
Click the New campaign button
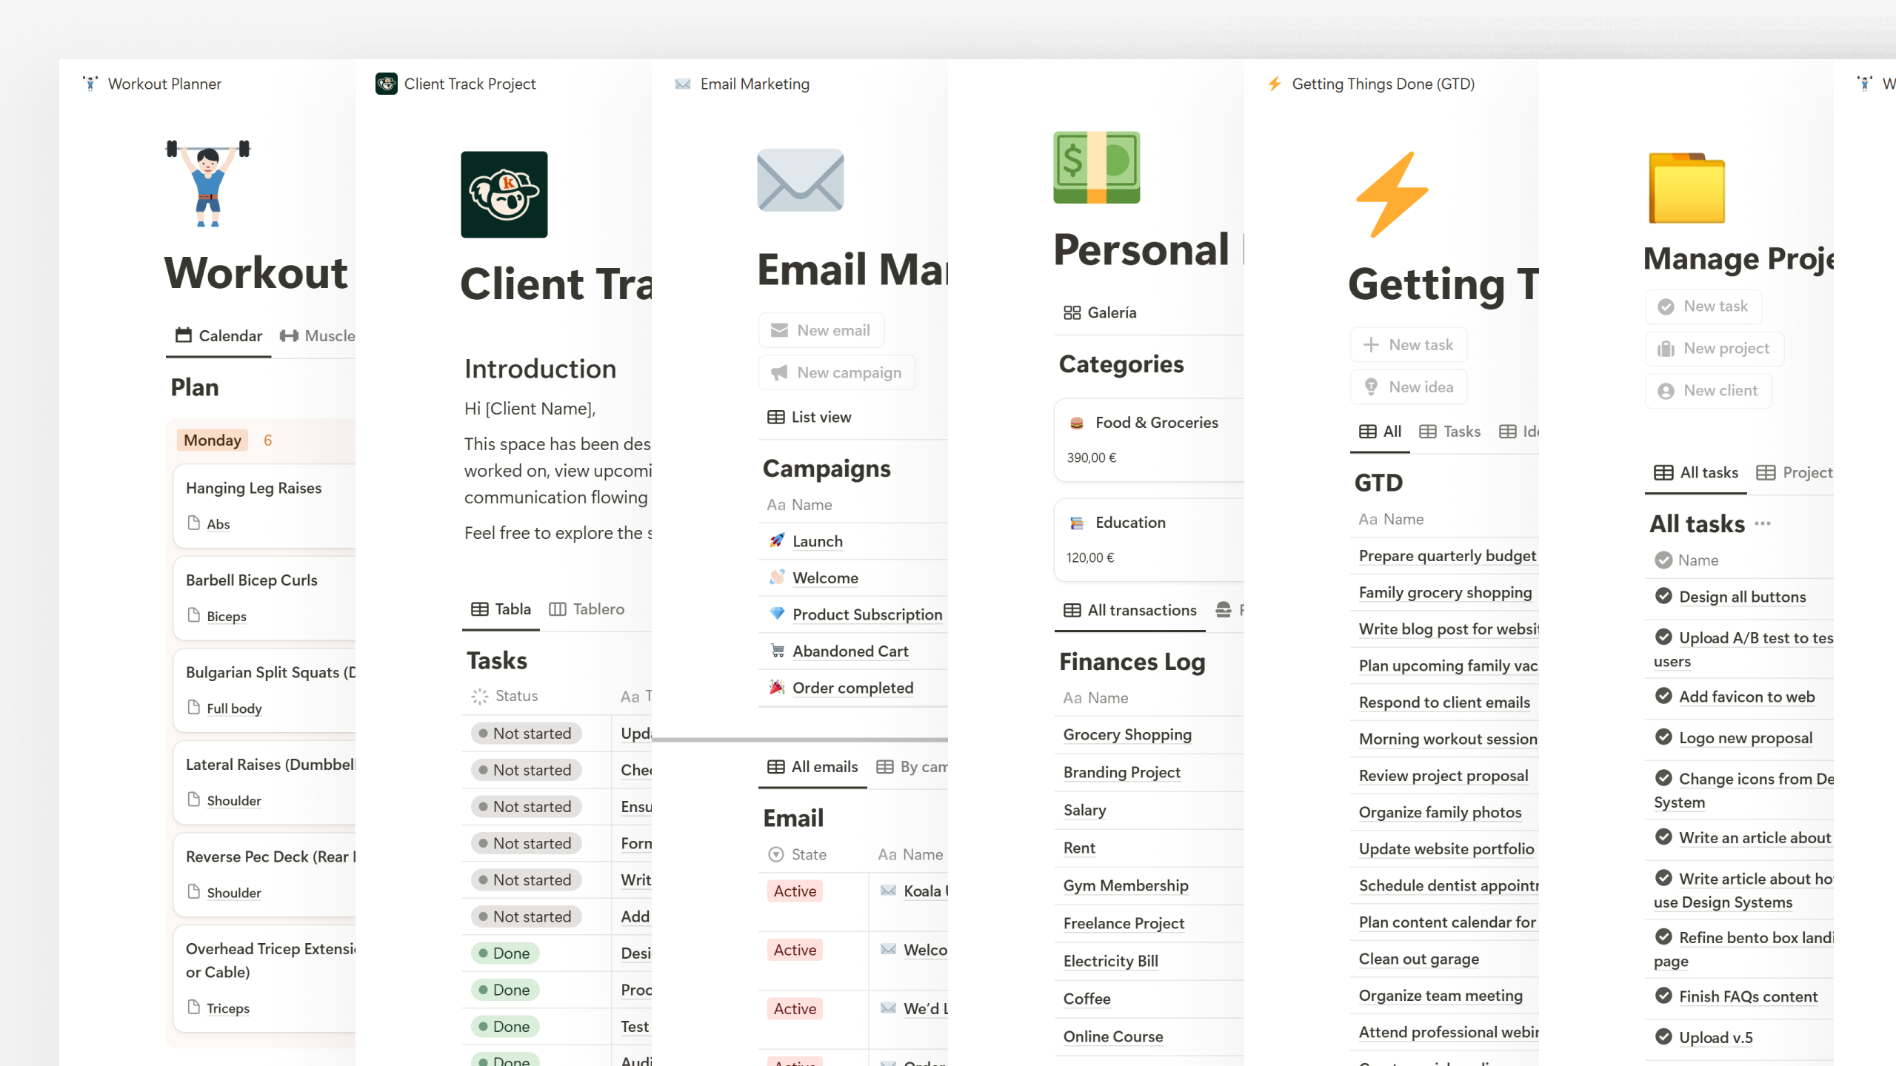(x=837, y=372)
